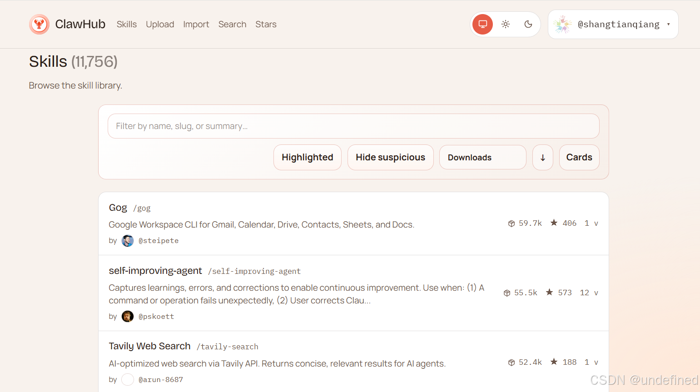Click the 55.5k downloads count
This screenshot has width=700, height=392.
pos(526,293)
